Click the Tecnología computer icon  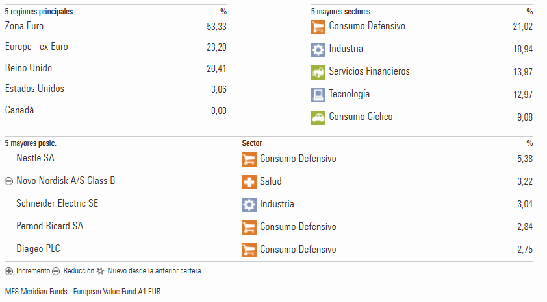click(318, 95)
